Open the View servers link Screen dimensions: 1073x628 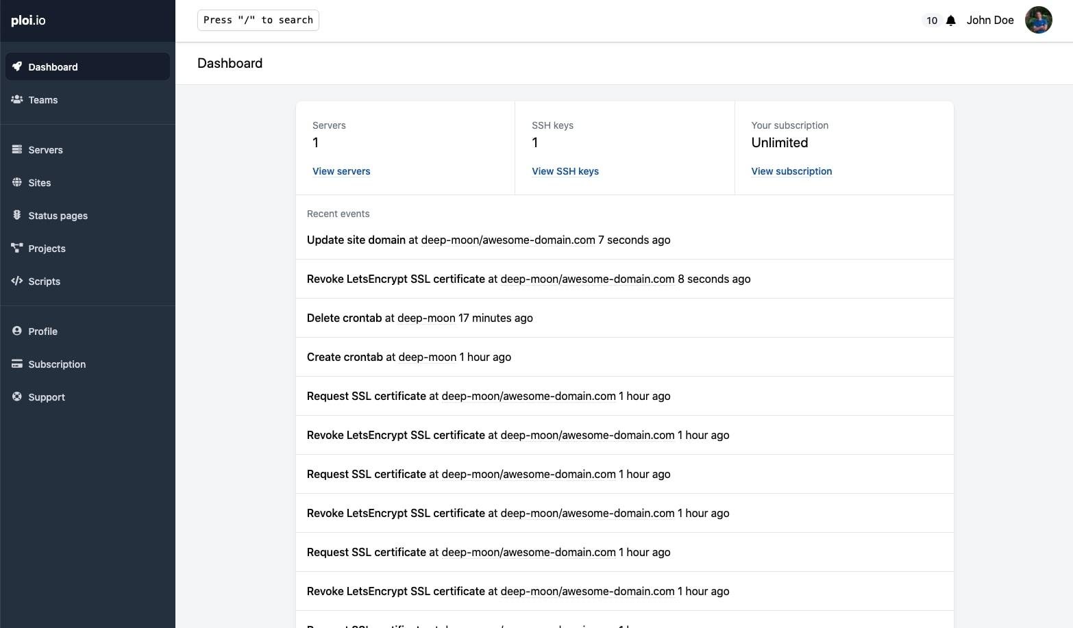coord(341,171)
